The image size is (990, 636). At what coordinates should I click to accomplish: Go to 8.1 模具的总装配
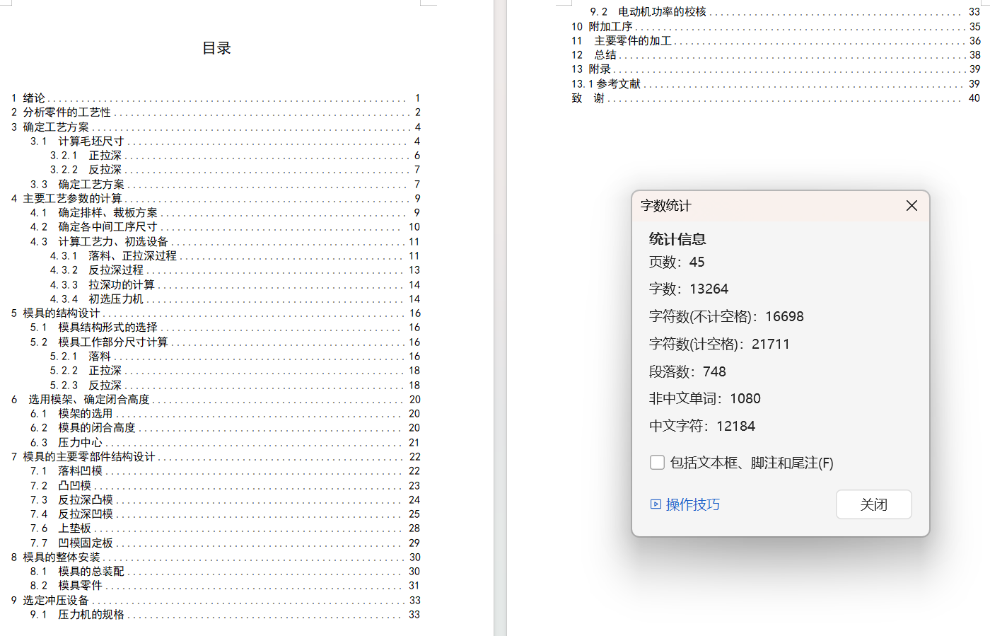pyautogui.click(x=91, y=571)
